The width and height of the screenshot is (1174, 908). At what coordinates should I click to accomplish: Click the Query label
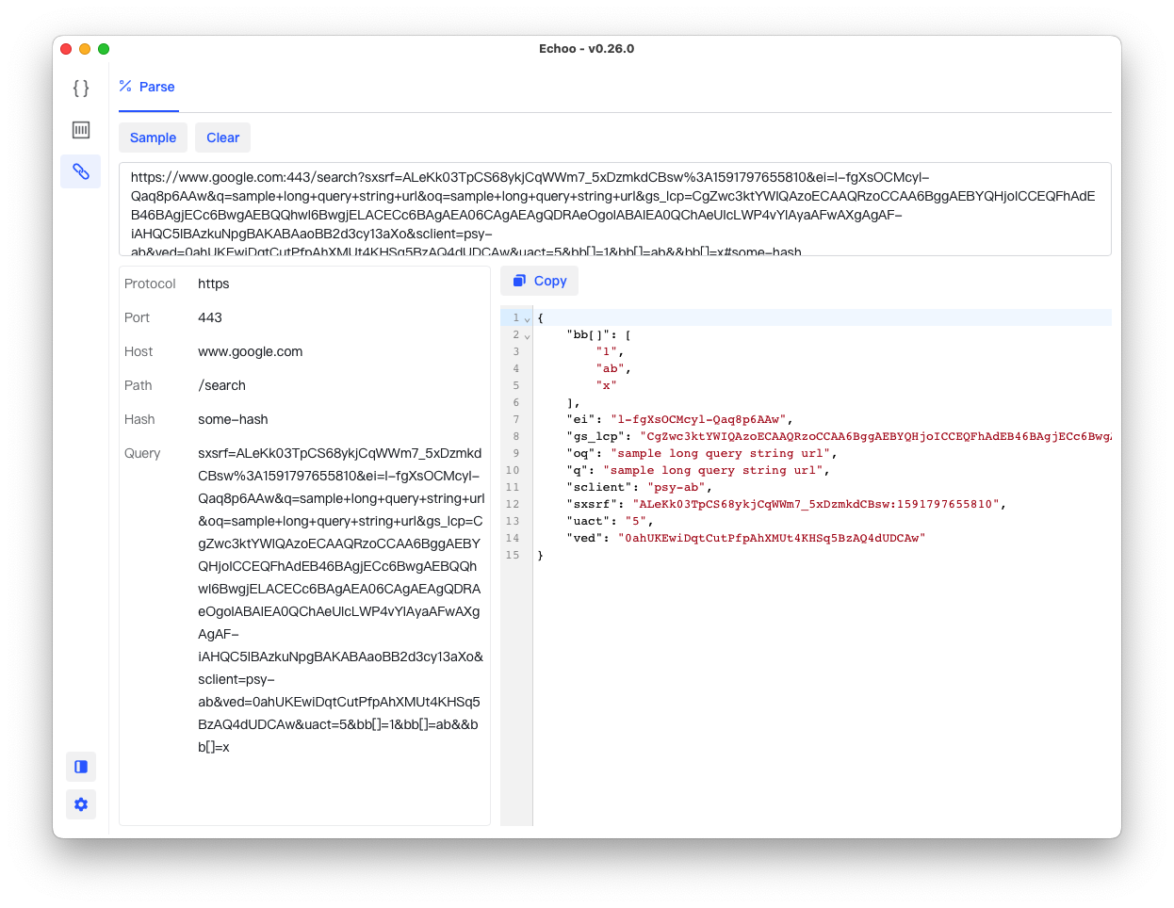pos(142,453)
